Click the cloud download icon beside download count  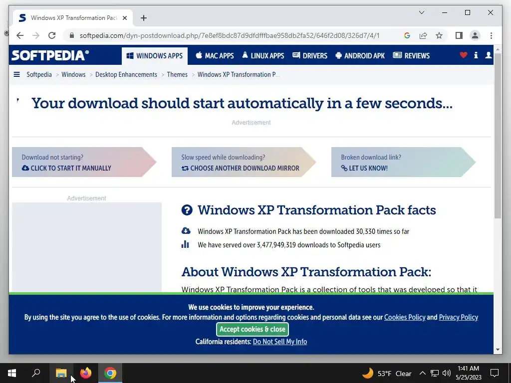186,231
